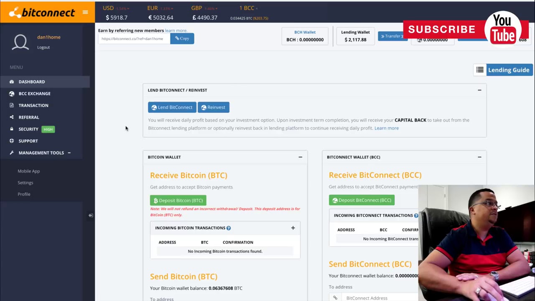535x301 pixels.
Task: Click the Transaction sidebar icon
Action: pyautogui.click(x=12, y=105)
